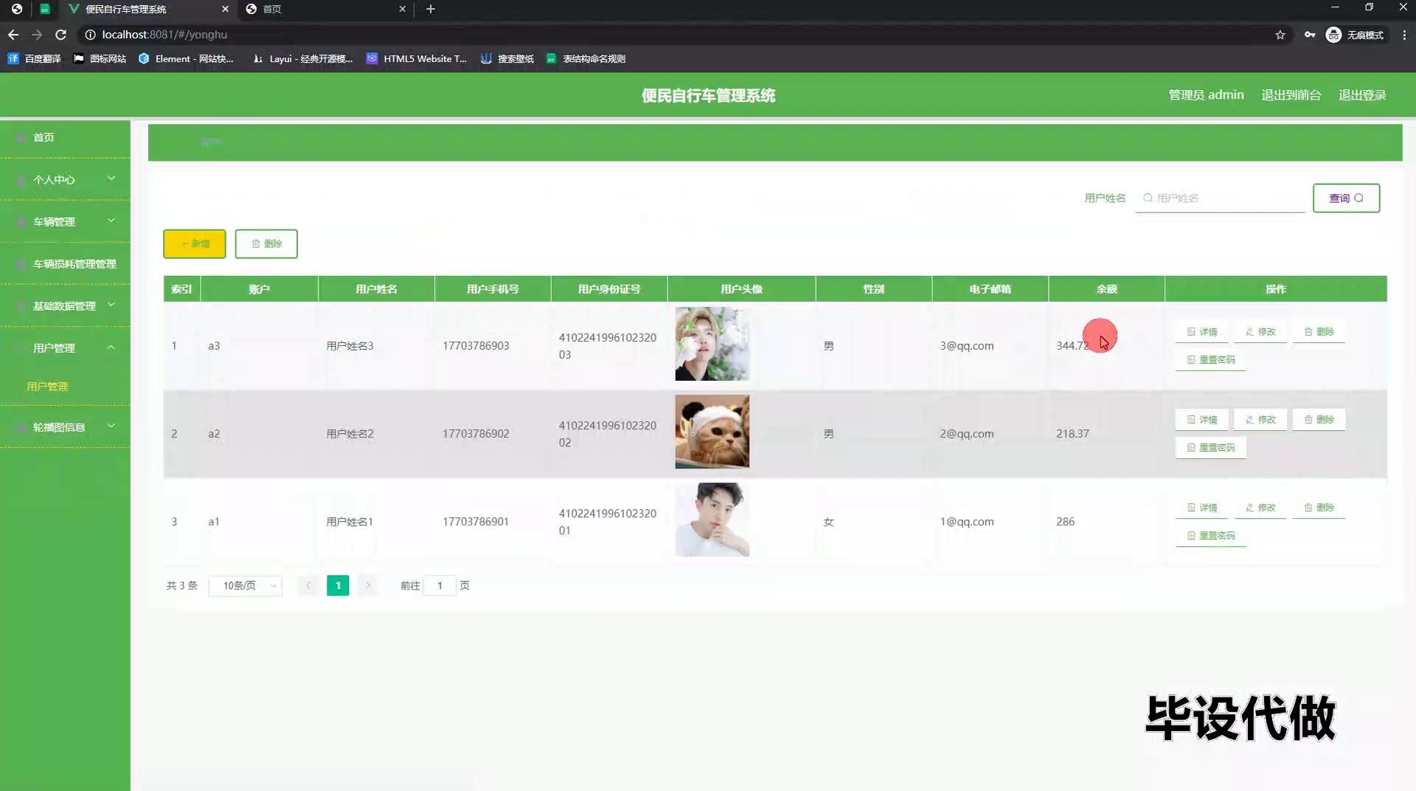The height and width of the screenshot is (791, 1416).
Task: Reload the page with the refresh icon
Action: pos(61,35)
